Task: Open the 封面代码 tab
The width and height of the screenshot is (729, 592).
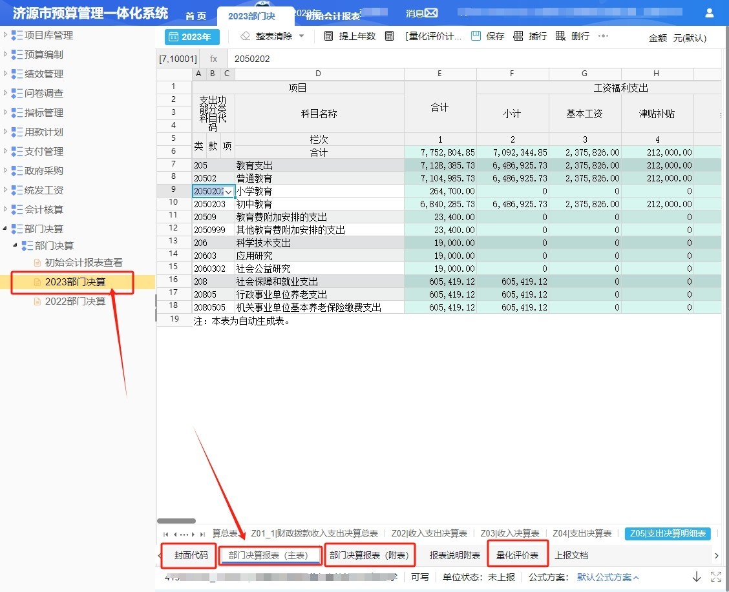Action: click(191, 555)
